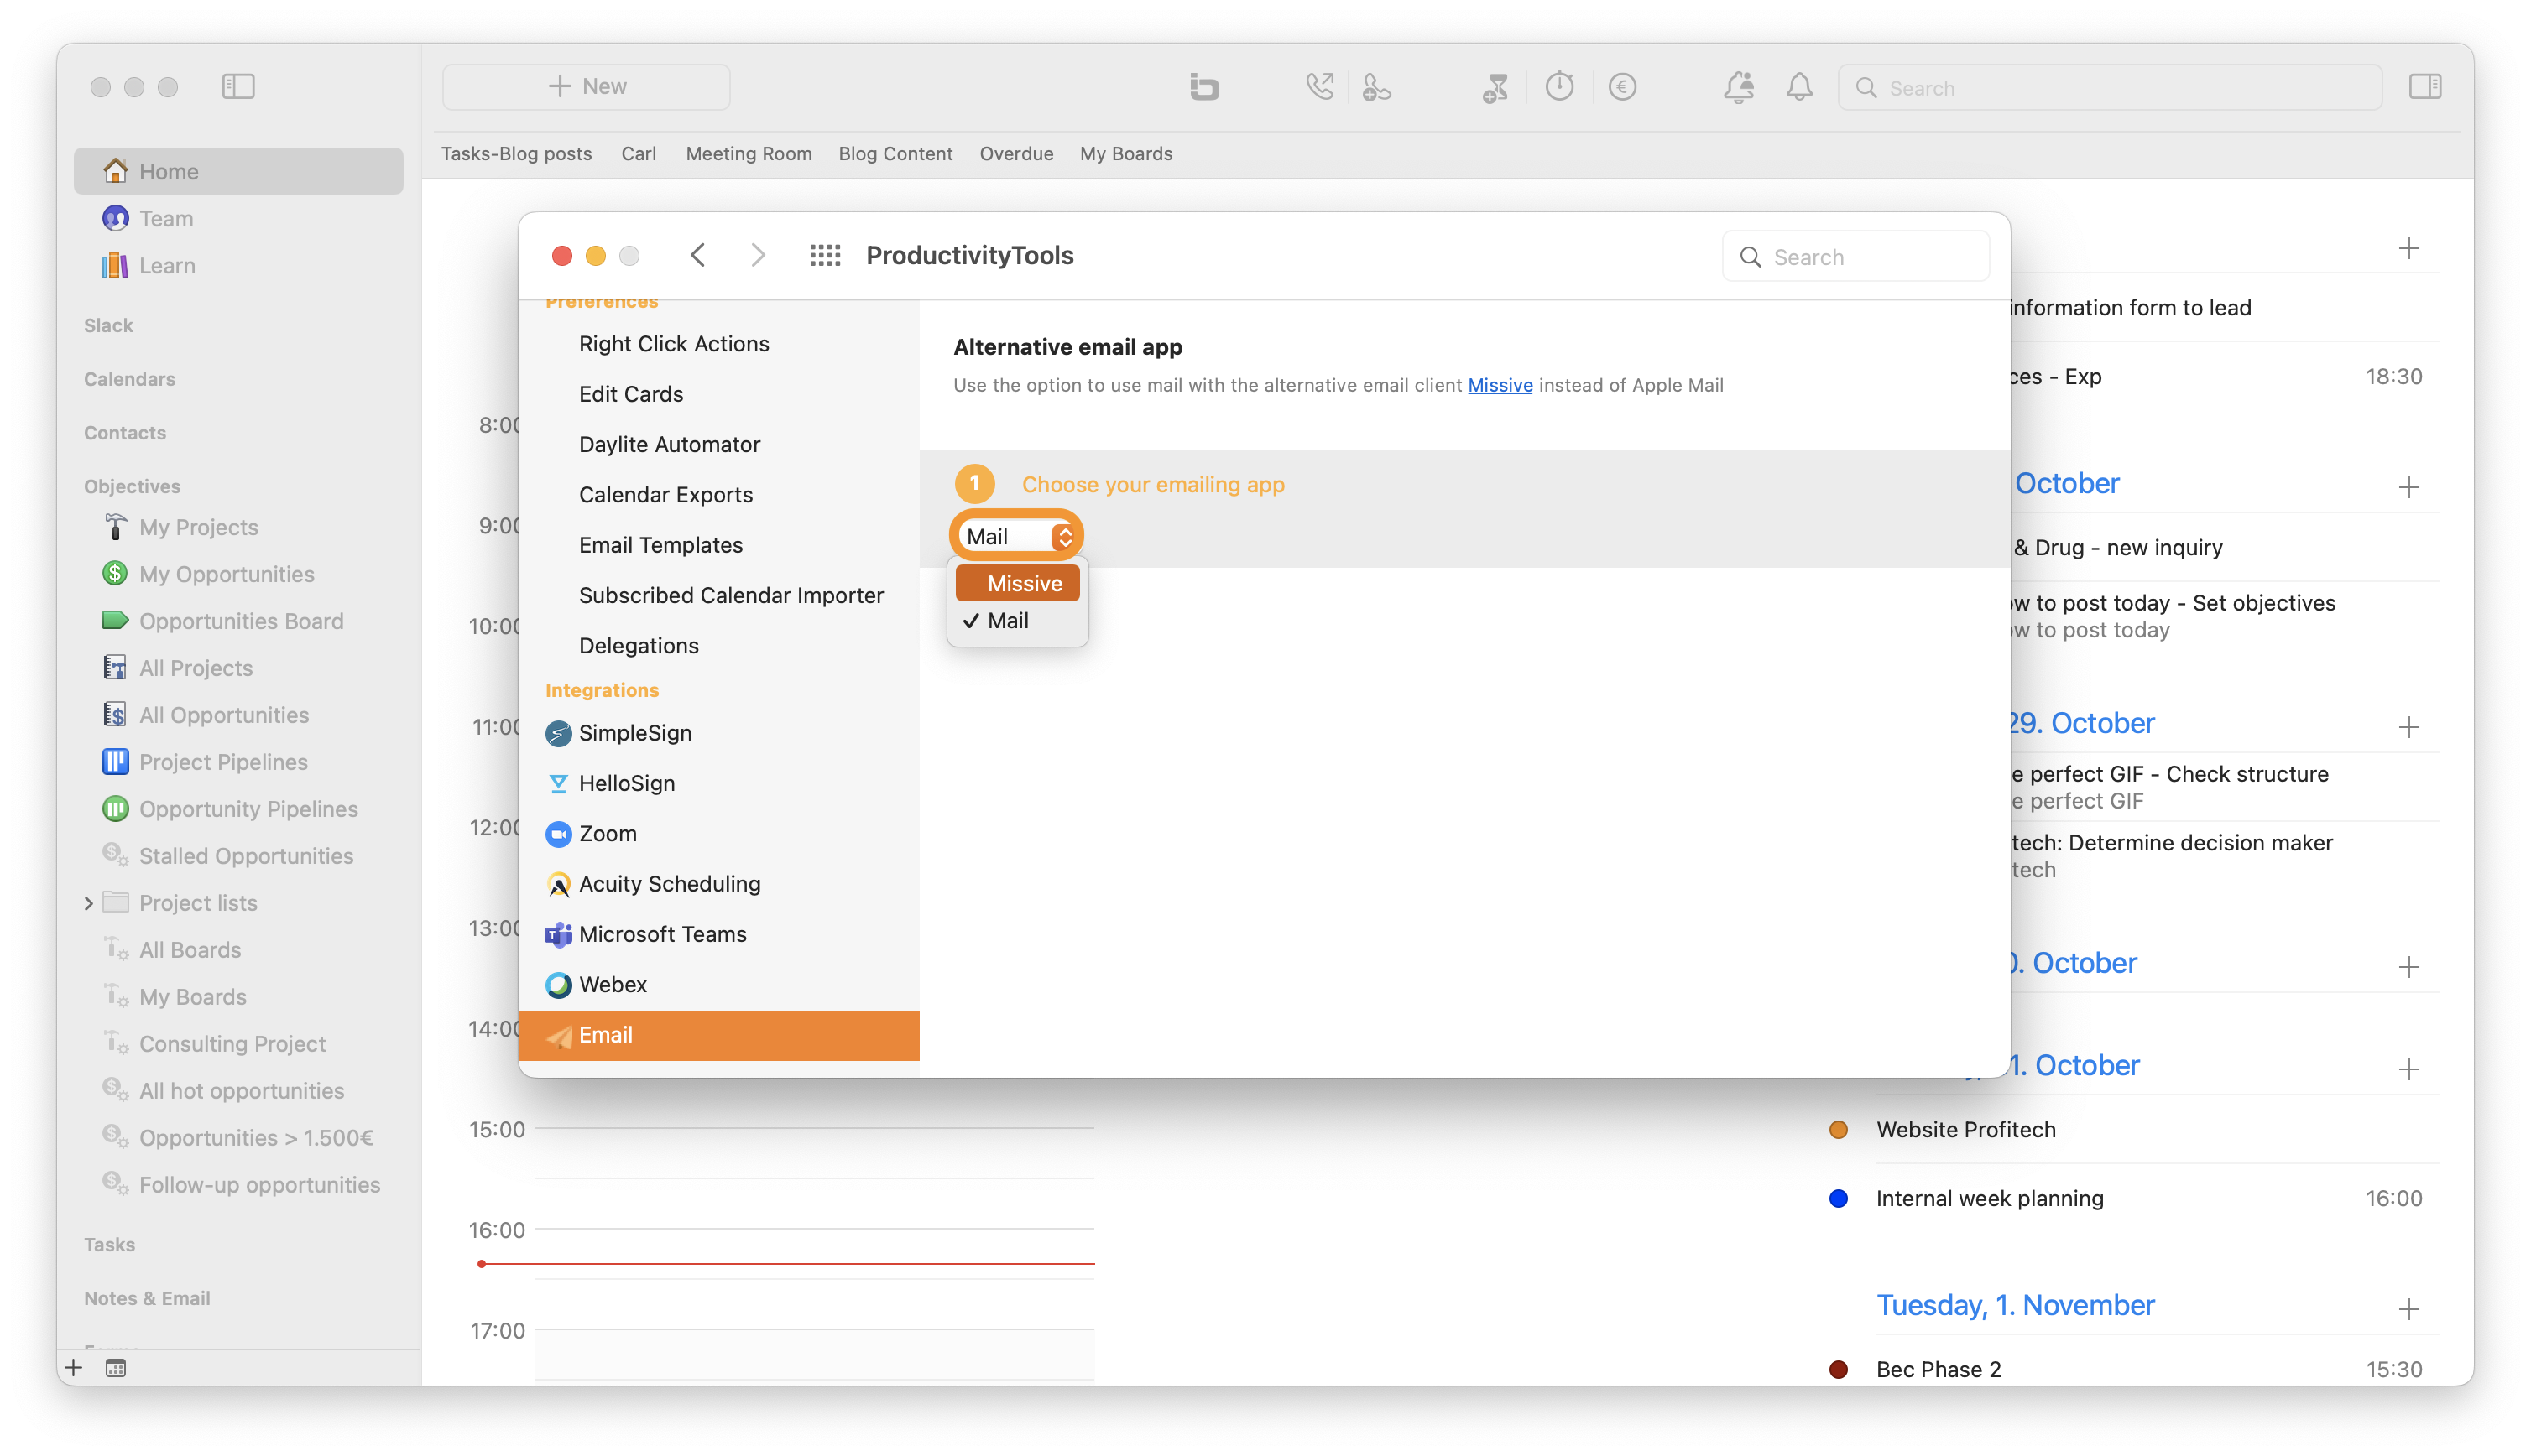This screenshot has height=1456, width=2531.
Task: Switch to Carl tab
Action: [x=639, y=153]
